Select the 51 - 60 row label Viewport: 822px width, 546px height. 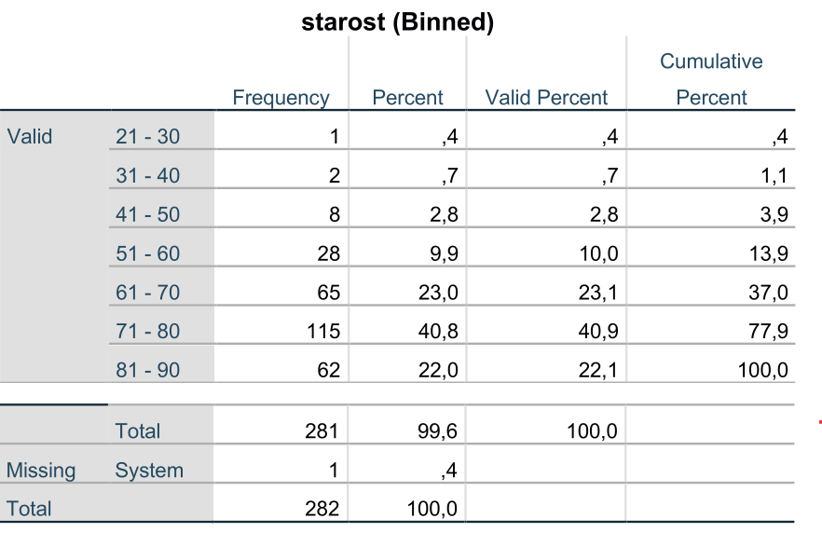tap(148, 253)
